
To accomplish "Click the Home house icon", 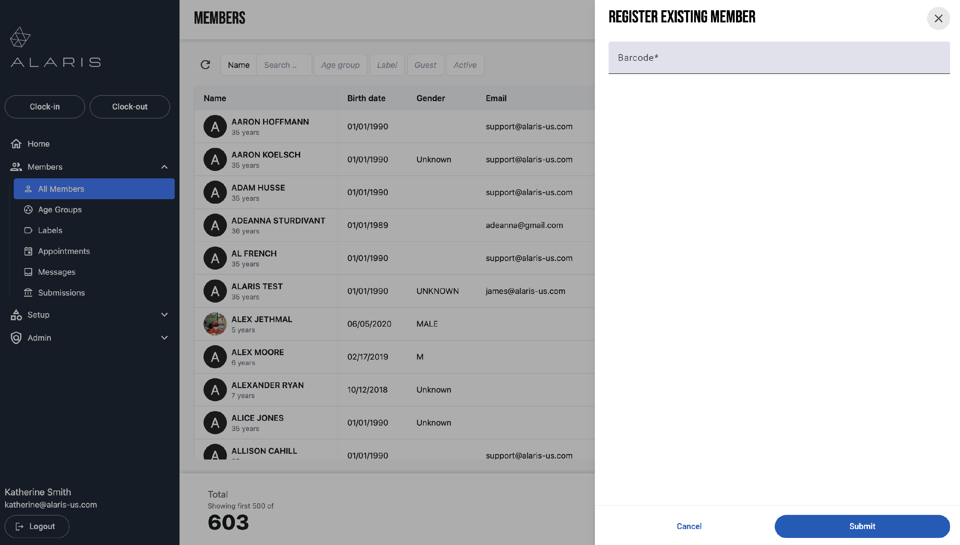I will tap(16, 144).
